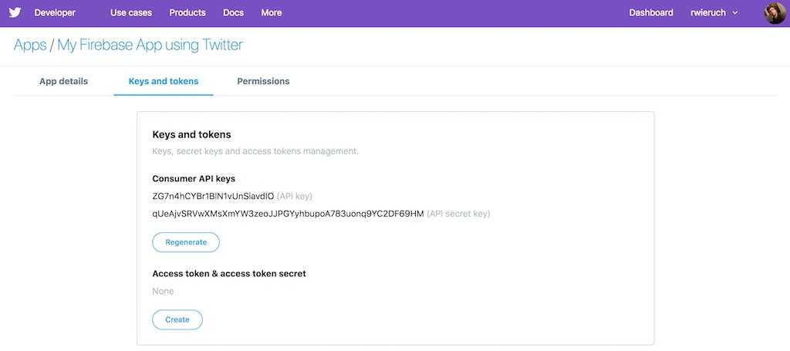Click the Twitter bird logo
The height and width of the screenshot is (351, 790).
pos(15,13)
